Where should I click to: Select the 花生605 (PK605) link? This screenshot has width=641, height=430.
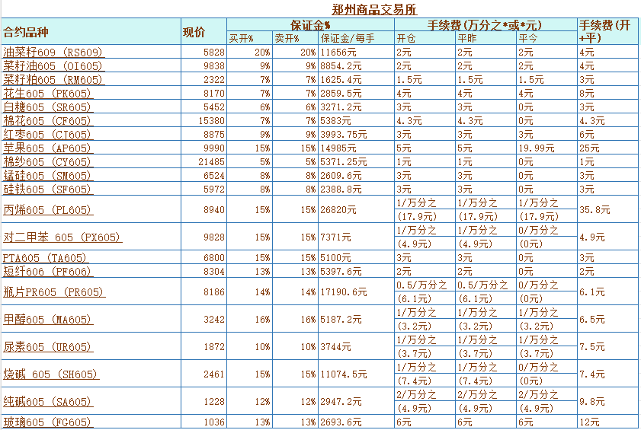[47, 94]
